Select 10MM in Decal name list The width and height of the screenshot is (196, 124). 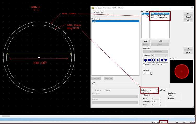pos(116,21)
